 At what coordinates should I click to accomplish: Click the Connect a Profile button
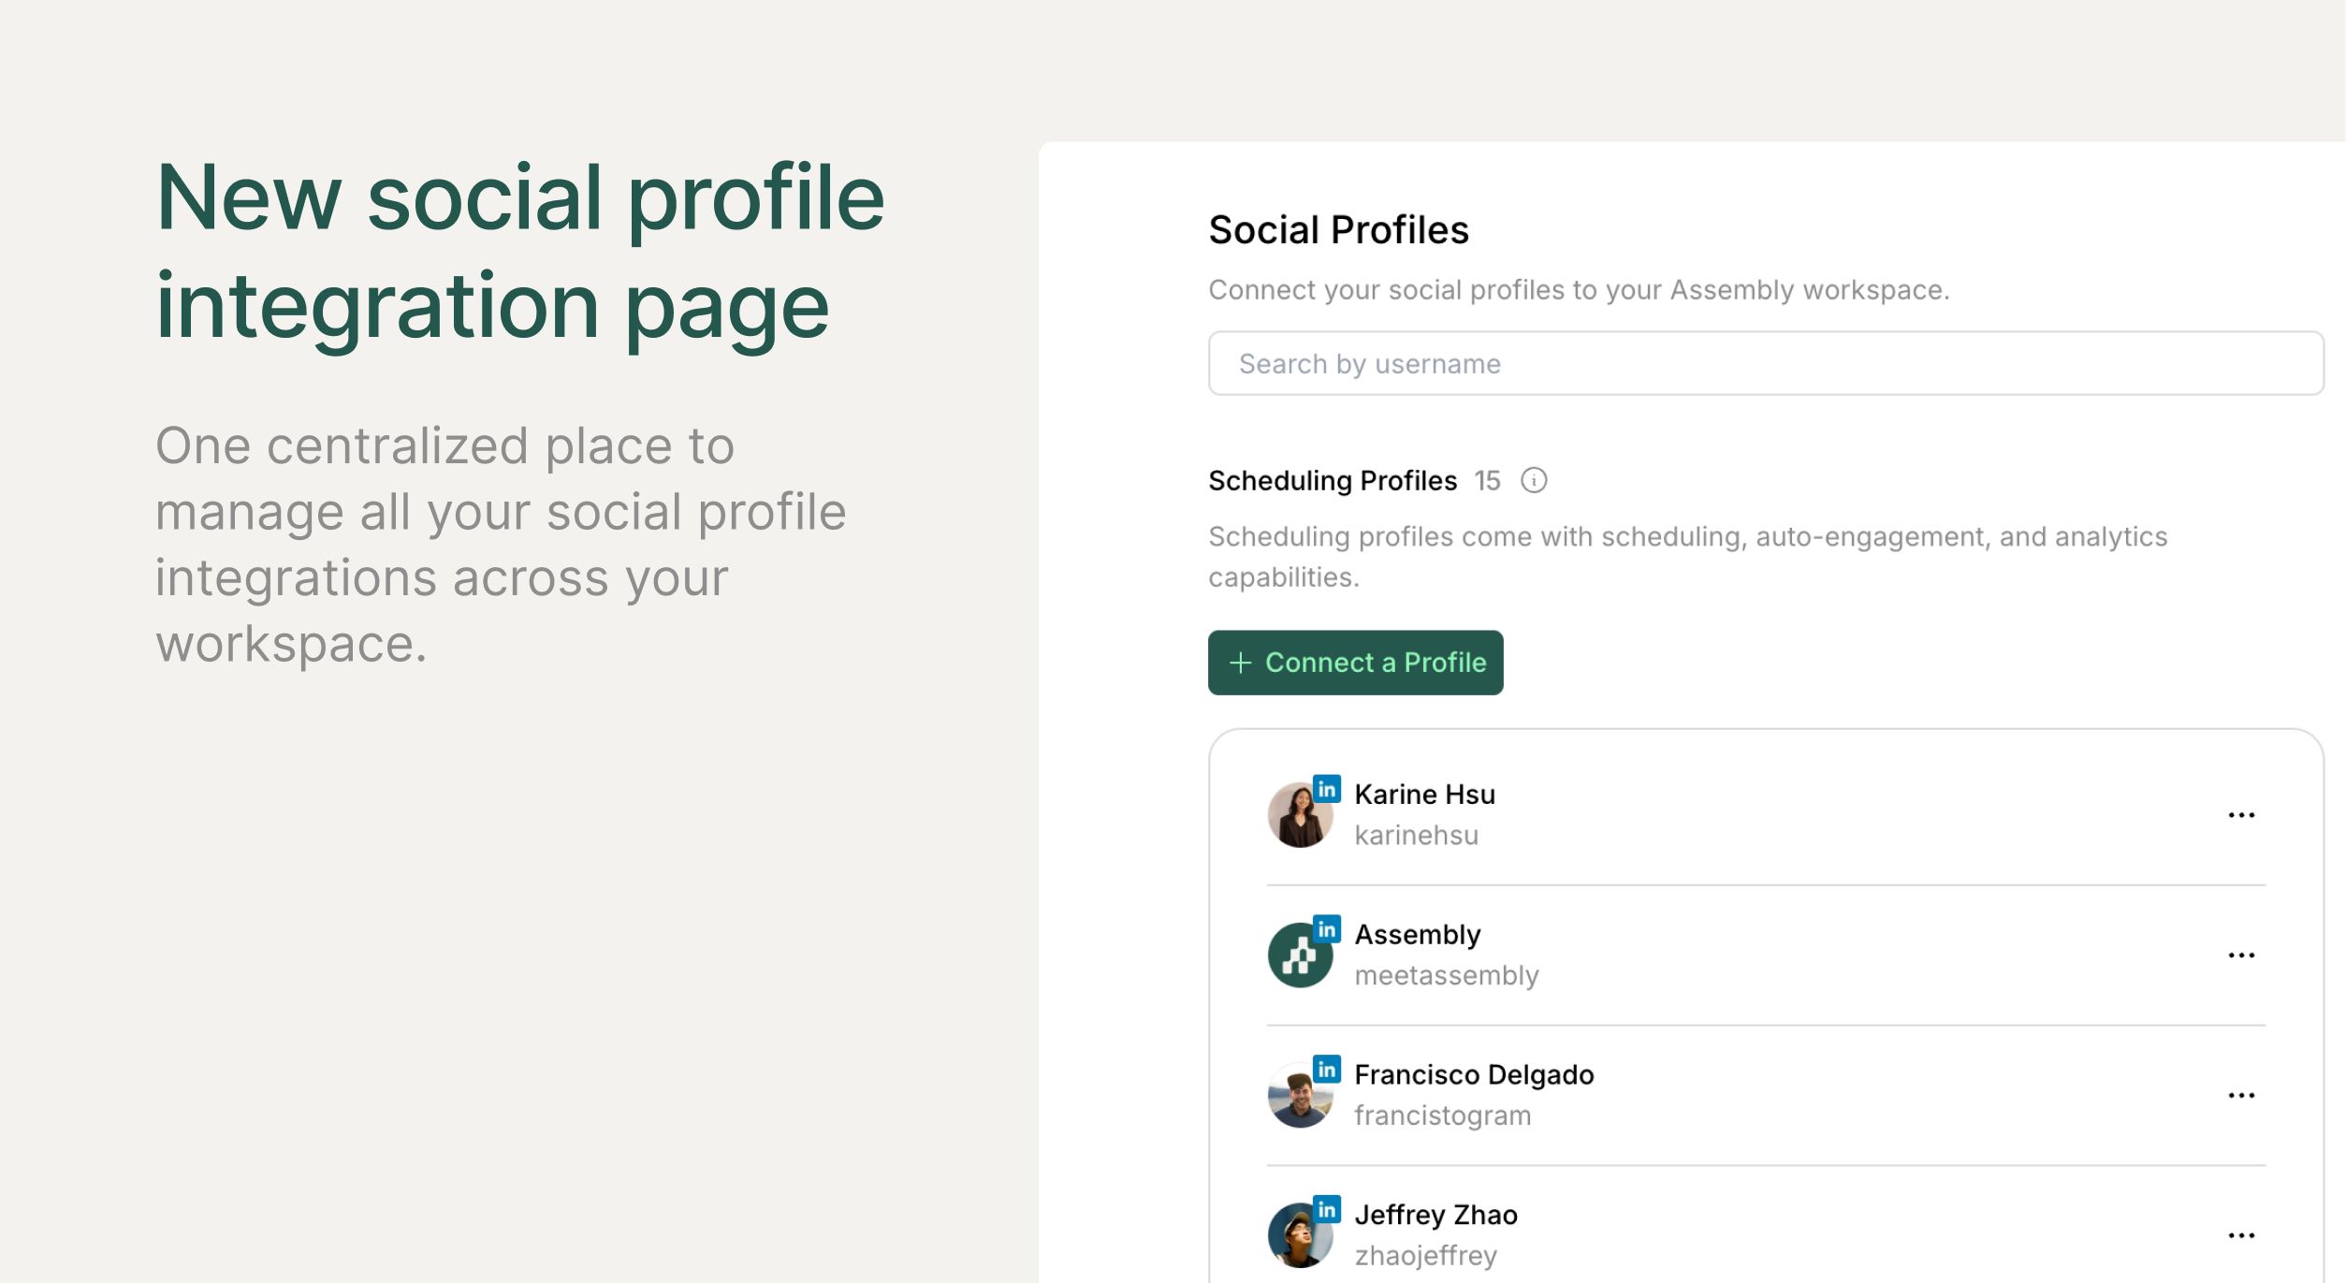pyautogui.click(x=1355, y=663)
